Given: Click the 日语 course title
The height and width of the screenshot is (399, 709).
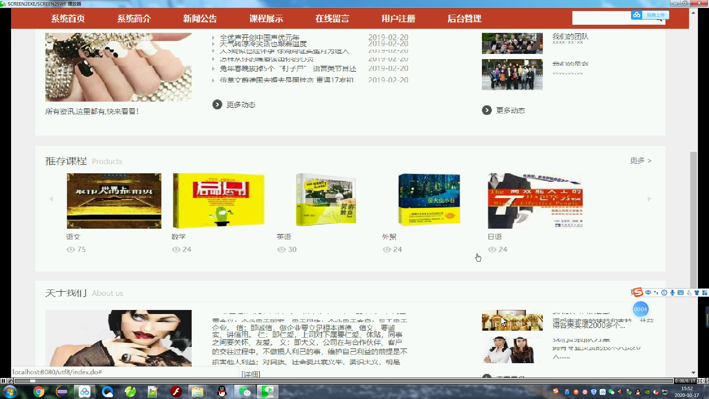Looking at the screenshot, I should click(495, 237).
